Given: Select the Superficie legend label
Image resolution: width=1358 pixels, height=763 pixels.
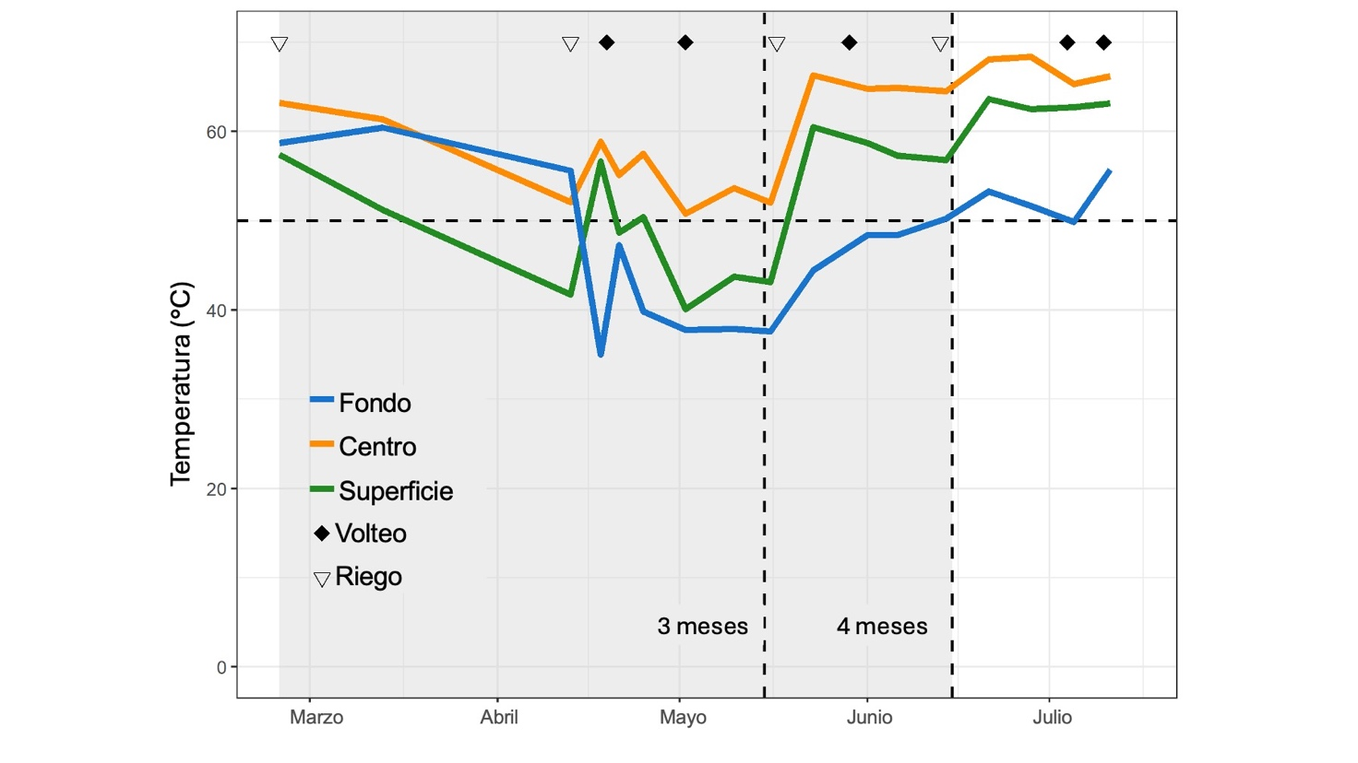Looking at the screenshot, I should point(396,491).
